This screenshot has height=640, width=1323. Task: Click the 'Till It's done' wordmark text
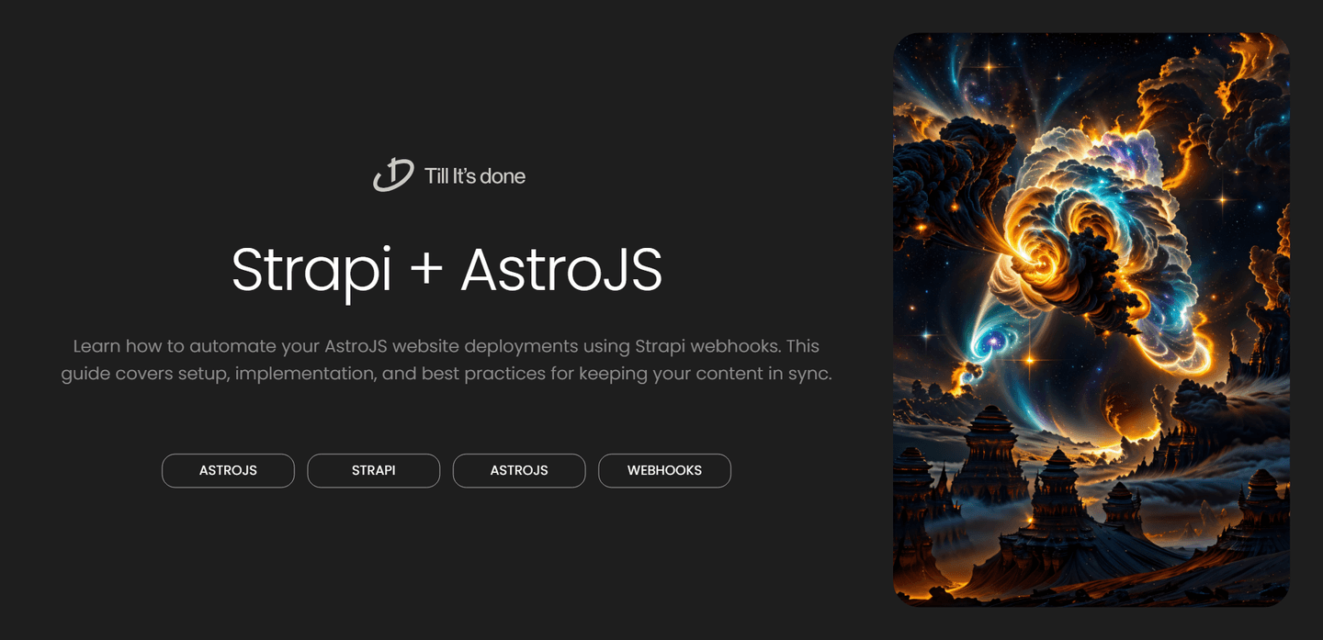coord(474,175)
